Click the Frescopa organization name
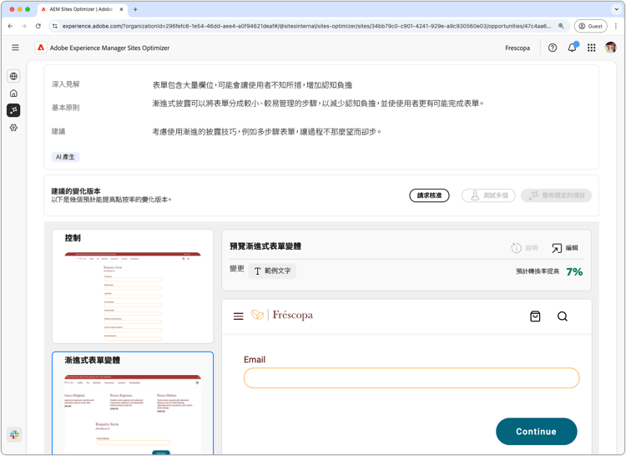The height and width of the screenshot is (456, 626). pyautogui.click(x=517, y=48)
